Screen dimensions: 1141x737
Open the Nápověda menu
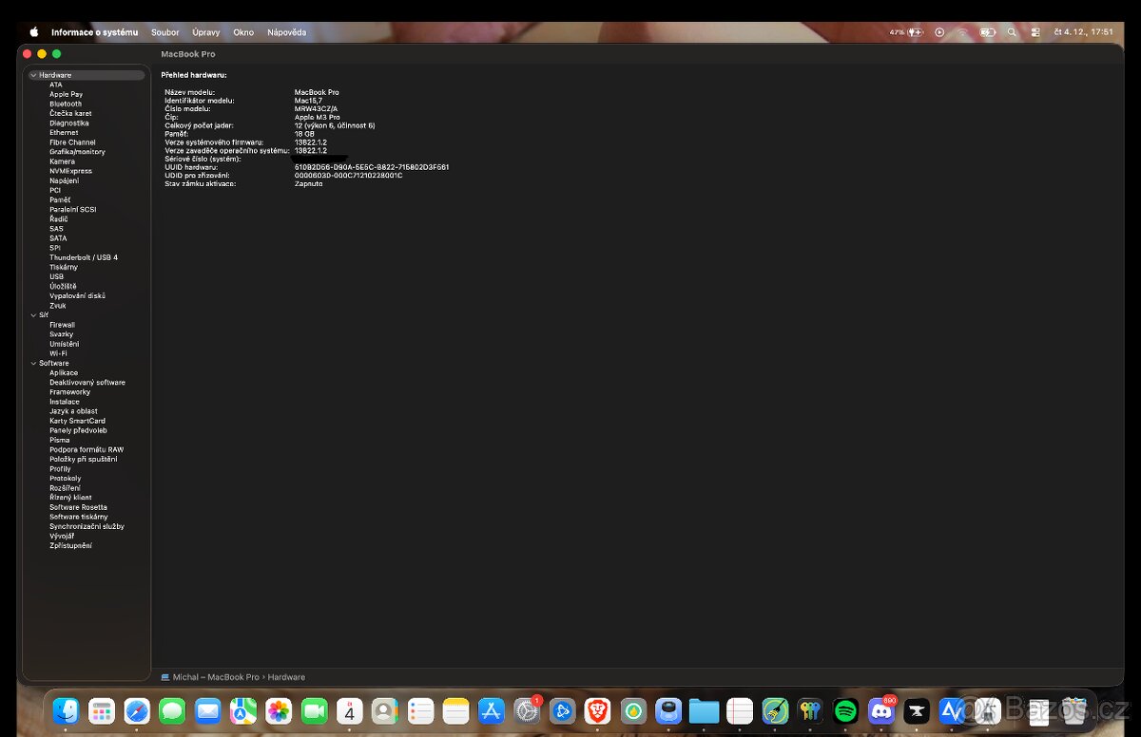pyautogui.click(x=287, y=31)
